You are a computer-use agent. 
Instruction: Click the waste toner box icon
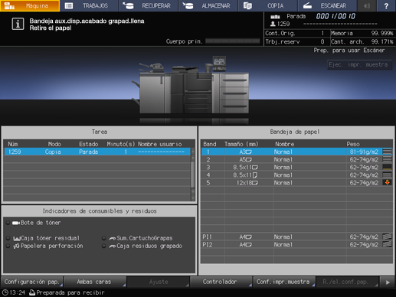click(x=17, y=239)
